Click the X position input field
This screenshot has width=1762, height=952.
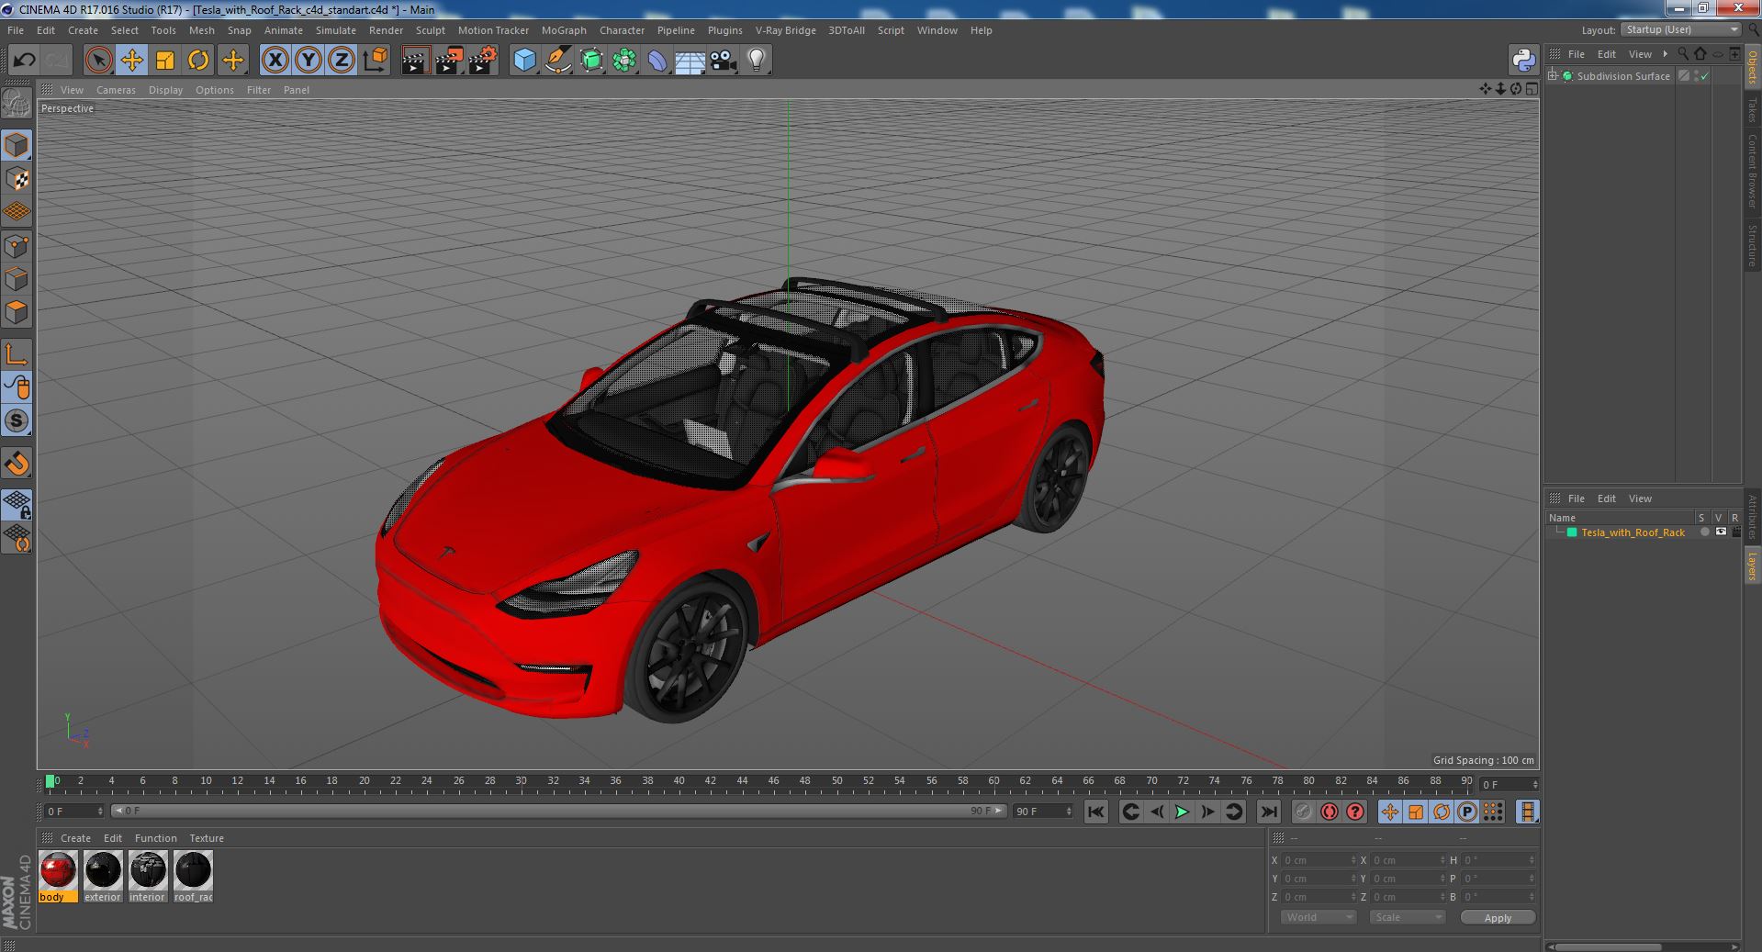[x=1319, y=860]
